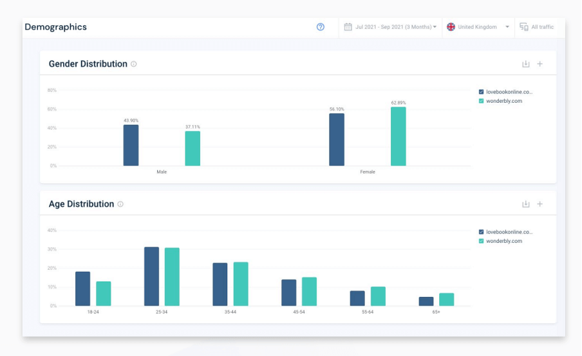
Task: Click the help question mark icon
Action: pos(321,27)
